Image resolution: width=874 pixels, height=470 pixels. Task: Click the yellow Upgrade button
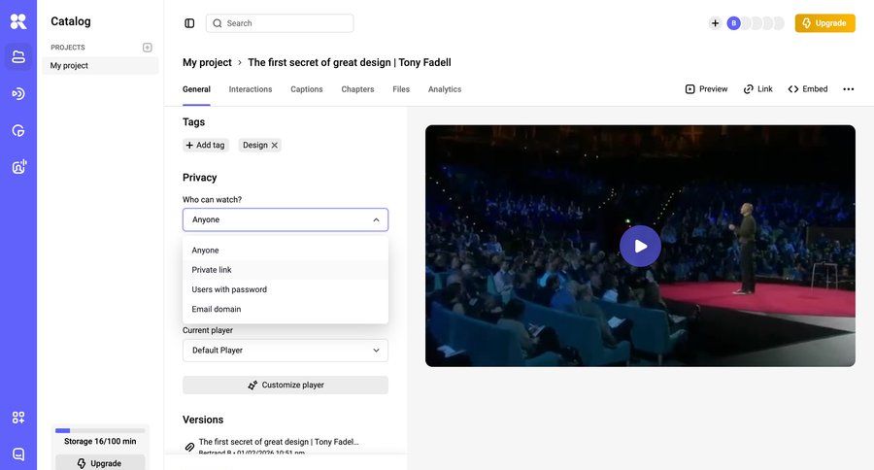(824, 23)
